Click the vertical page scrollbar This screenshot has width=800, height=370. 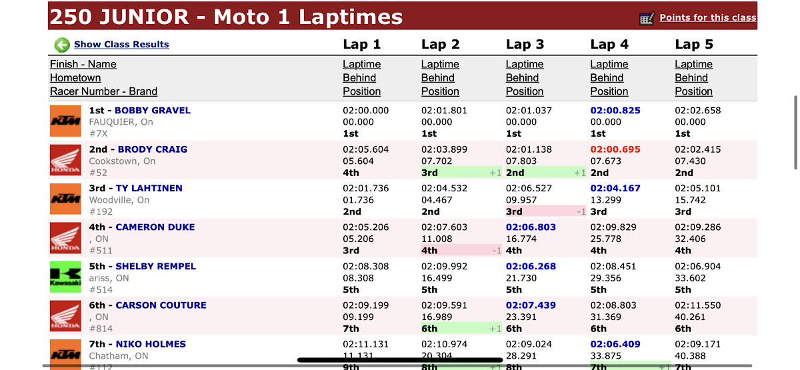[795, 133]
